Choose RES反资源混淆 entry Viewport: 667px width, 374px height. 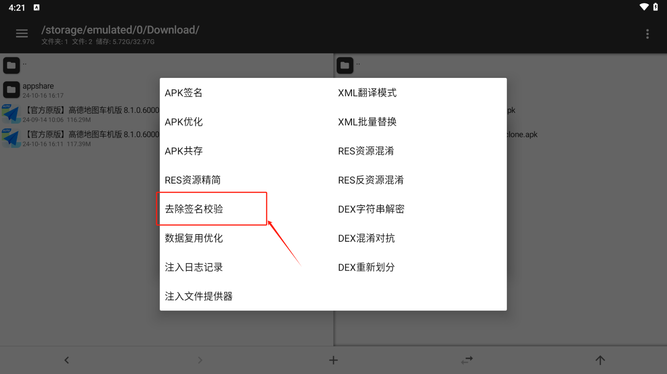pyautogui.click(x=371, y=180)
